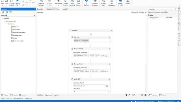Collapse the Connect activity

109,37
